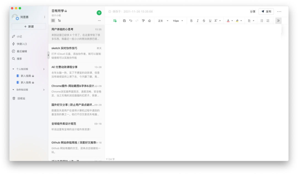The height and width of the screenshot is (174, 298).
Task: Open the Github 网站体验周报 note
Action: (x=76, y=147)
